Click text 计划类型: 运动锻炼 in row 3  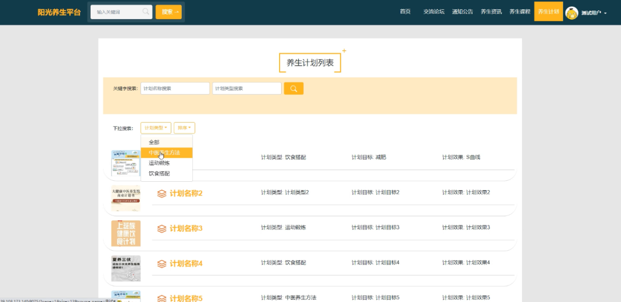[x=284, y=228]
